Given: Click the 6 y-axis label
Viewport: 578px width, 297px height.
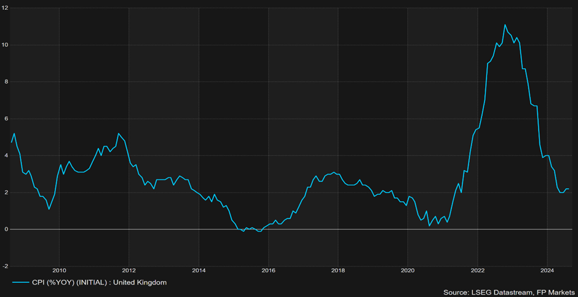Looking at the screenshot, I should pos(7,119).
